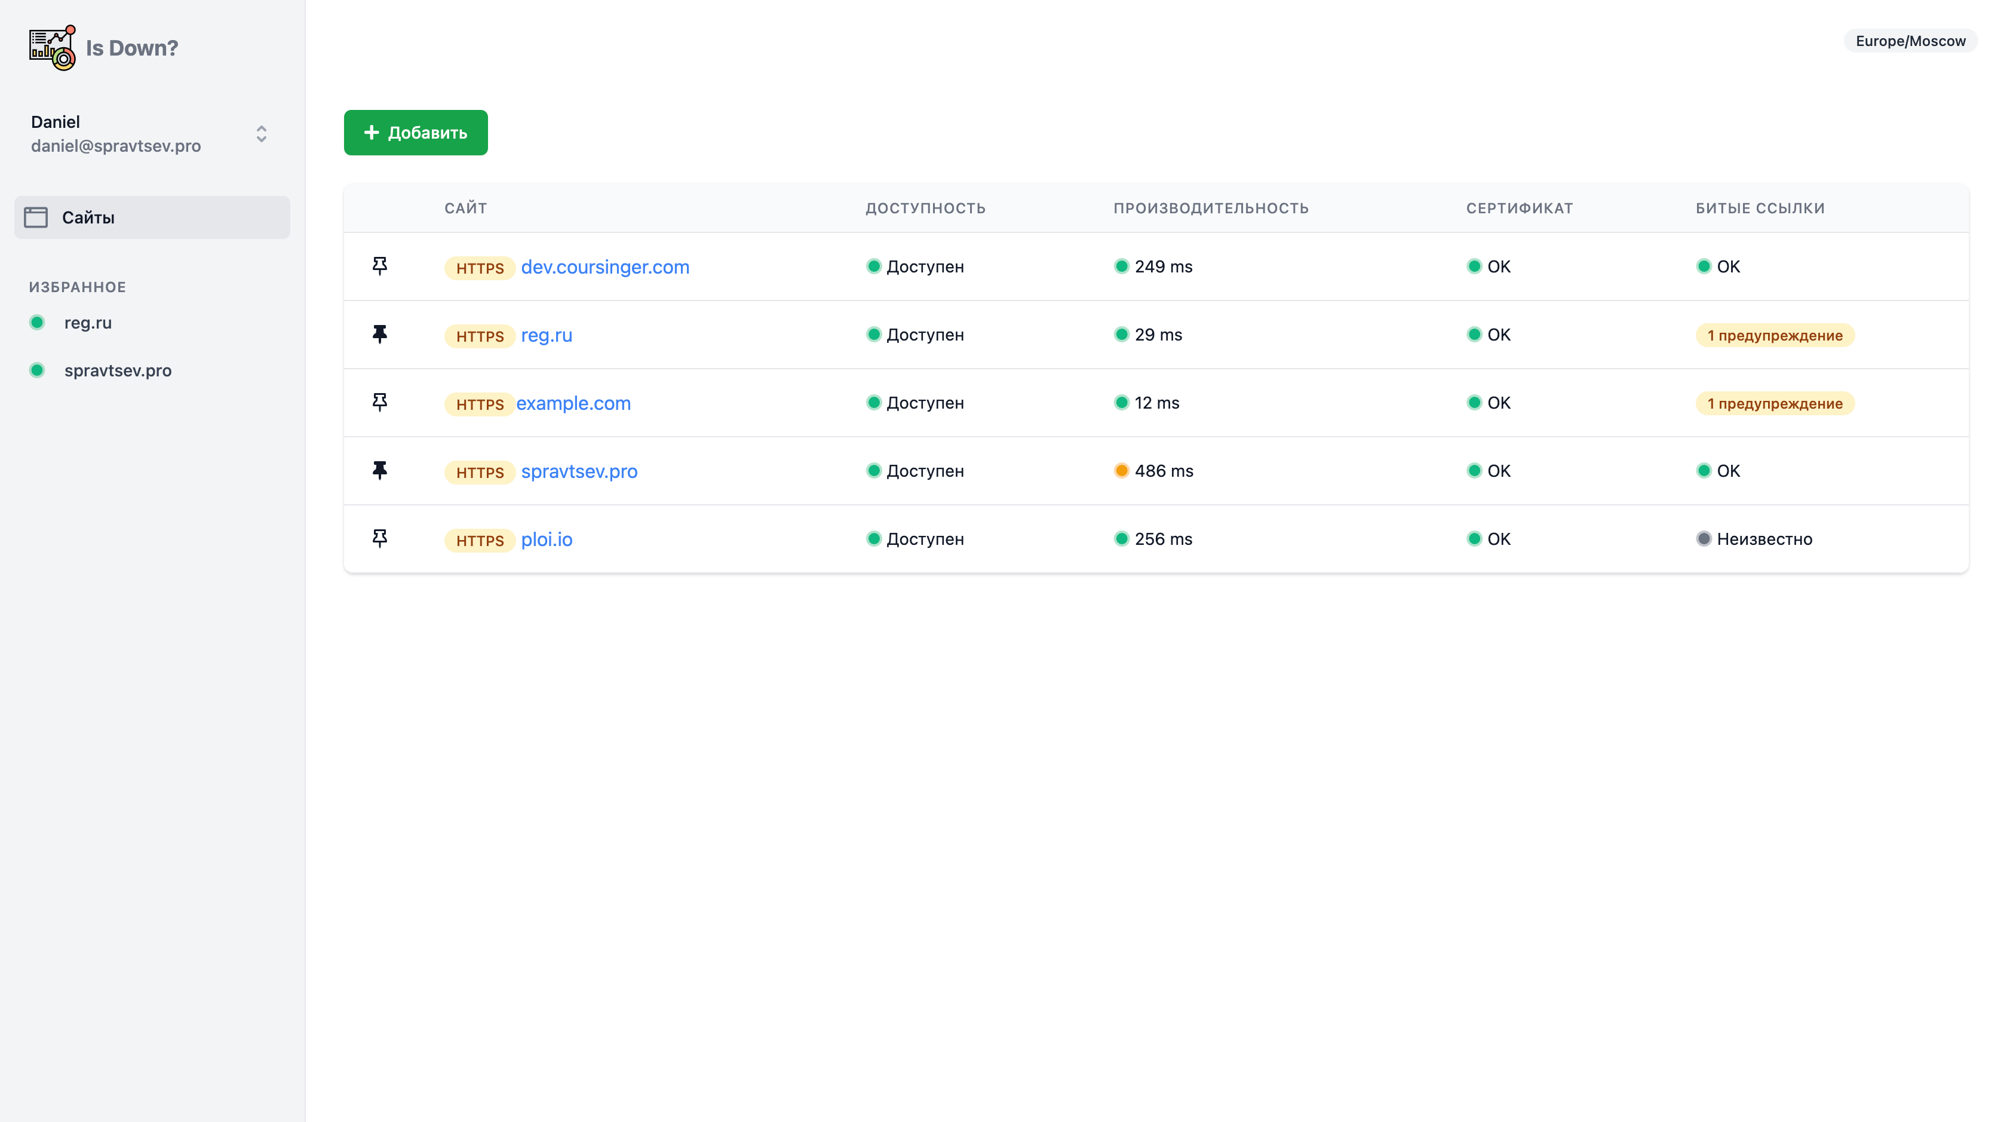
Task: Click orange performance dot for 486 ms
Action: (1121, 471)
